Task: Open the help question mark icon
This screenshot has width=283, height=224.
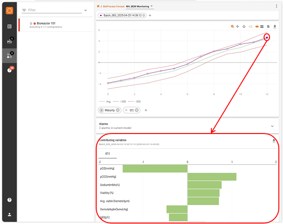Action: point(9,200)
